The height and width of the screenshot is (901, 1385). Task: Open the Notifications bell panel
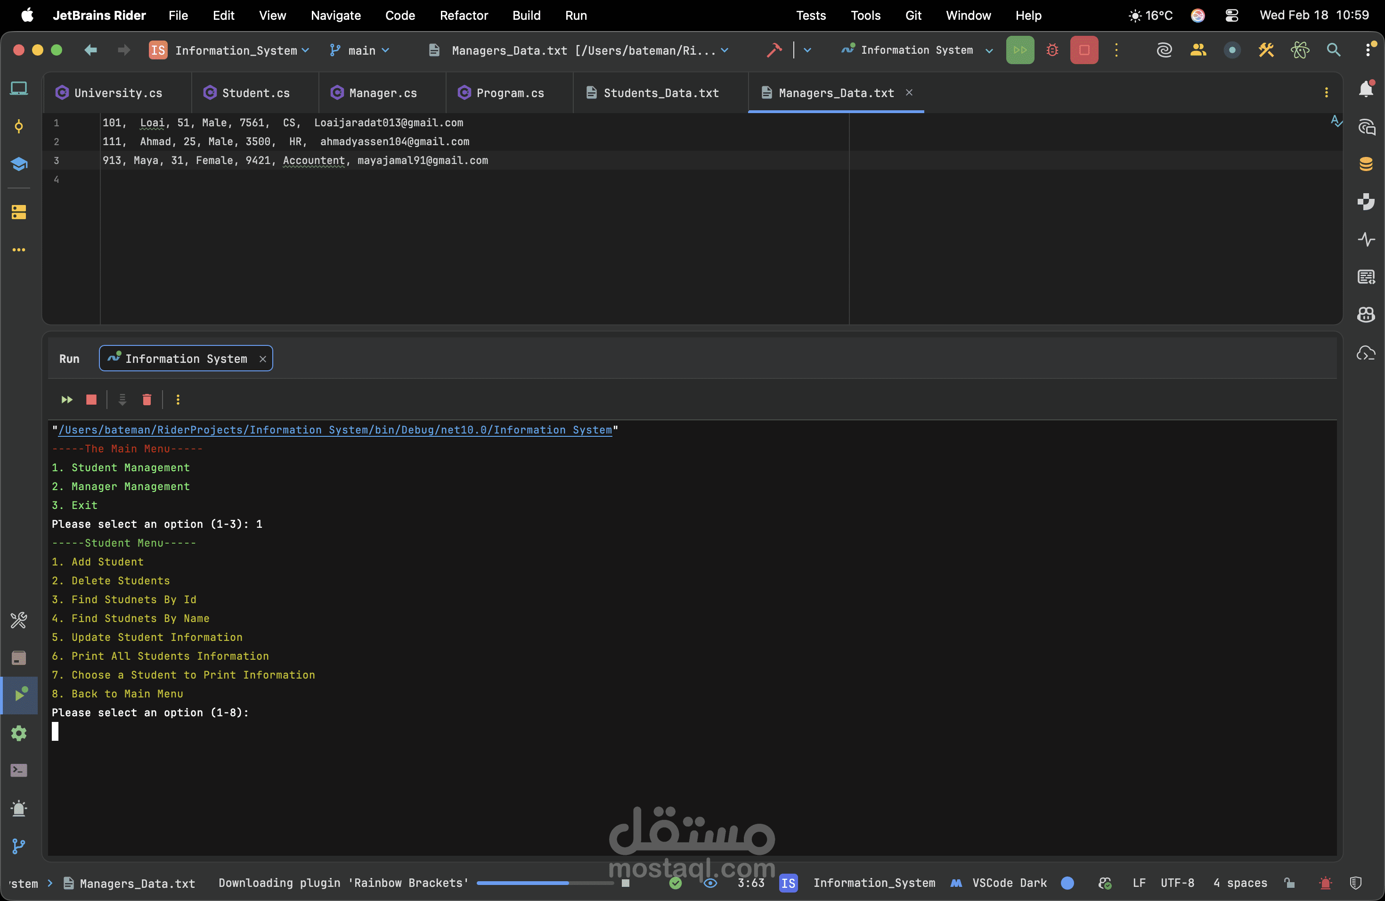(x=1366, y=89)
